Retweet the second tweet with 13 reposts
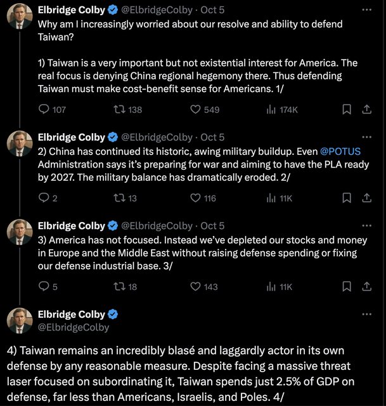Screen dimensions: 386x406 pyautogui.click(x=117, y=199)
